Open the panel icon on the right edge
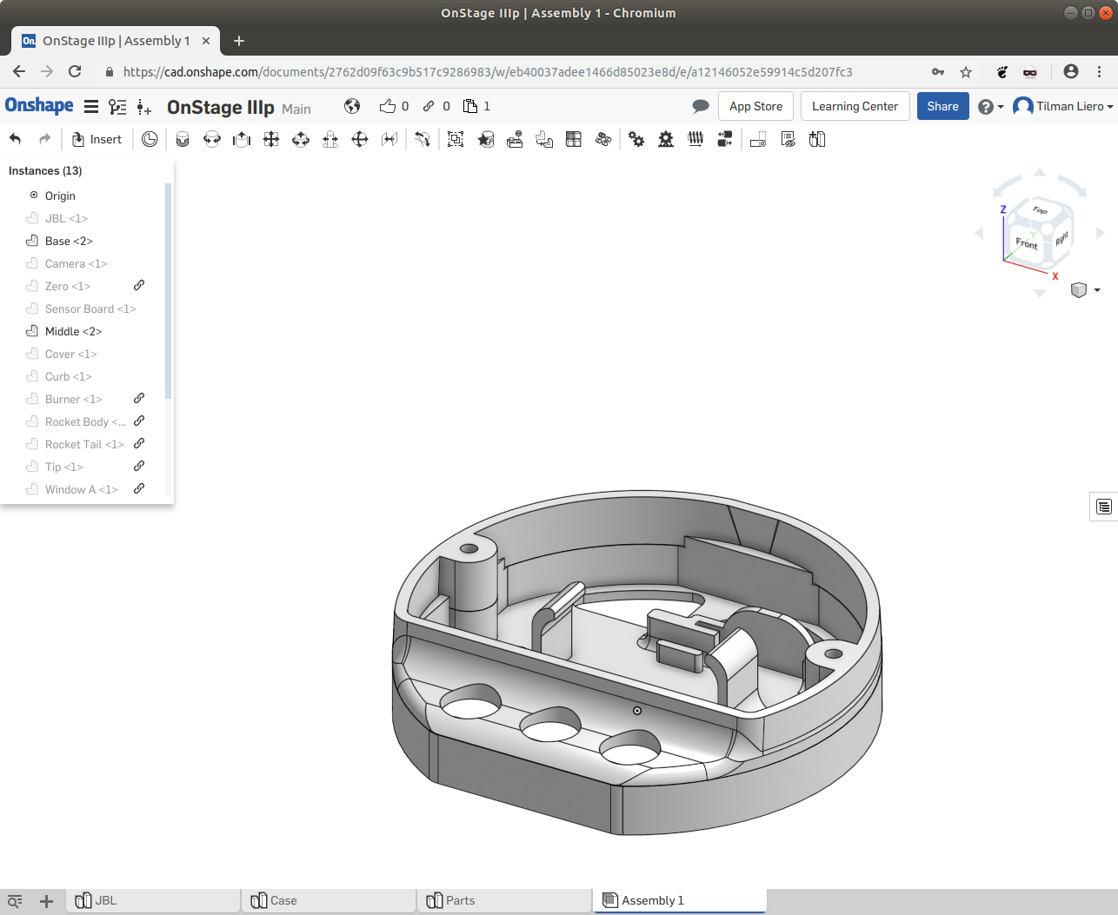 pos(1104,507)
